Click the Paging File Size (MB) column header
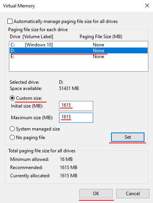 (101, 37)
